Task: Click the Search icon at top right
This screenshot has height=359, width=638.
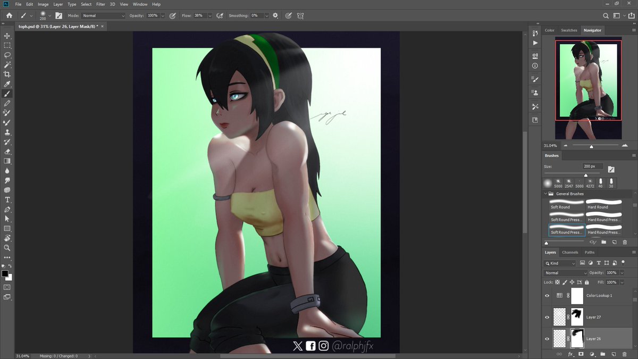Action: pyautogui.click(x=606, y=15)
